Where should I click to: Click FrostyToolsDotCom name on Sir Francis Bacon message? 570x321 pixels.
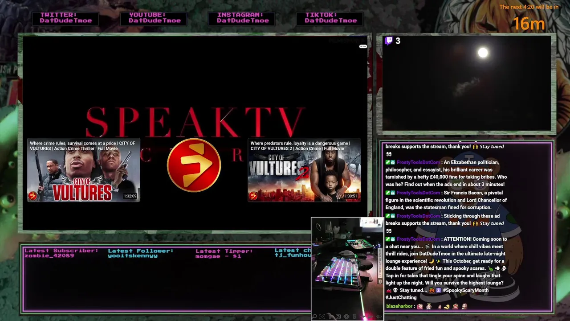click(418, 193)
